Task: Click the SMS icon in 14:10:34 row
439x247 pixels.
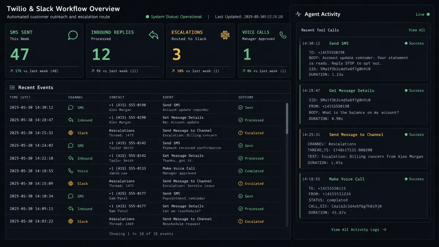Action: pyautogui.click(x=71, y=196)
